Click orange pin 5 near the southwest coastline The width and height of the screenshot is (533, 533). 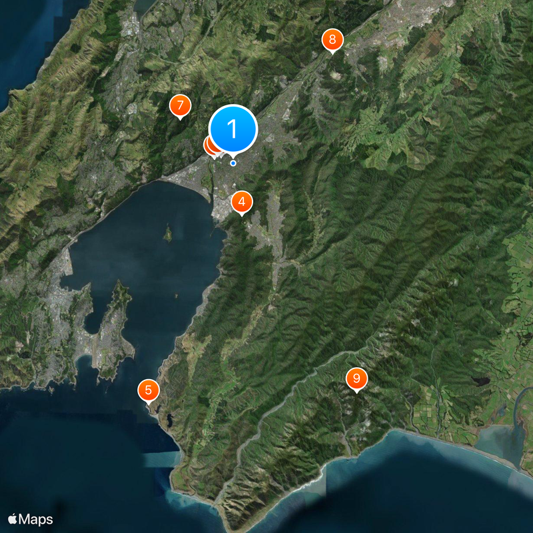click(x=149, y=388)
